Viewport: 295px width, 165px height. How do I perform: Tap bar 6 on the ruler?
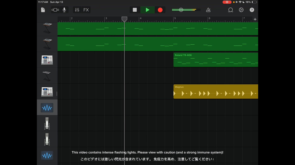pos(209,18)
